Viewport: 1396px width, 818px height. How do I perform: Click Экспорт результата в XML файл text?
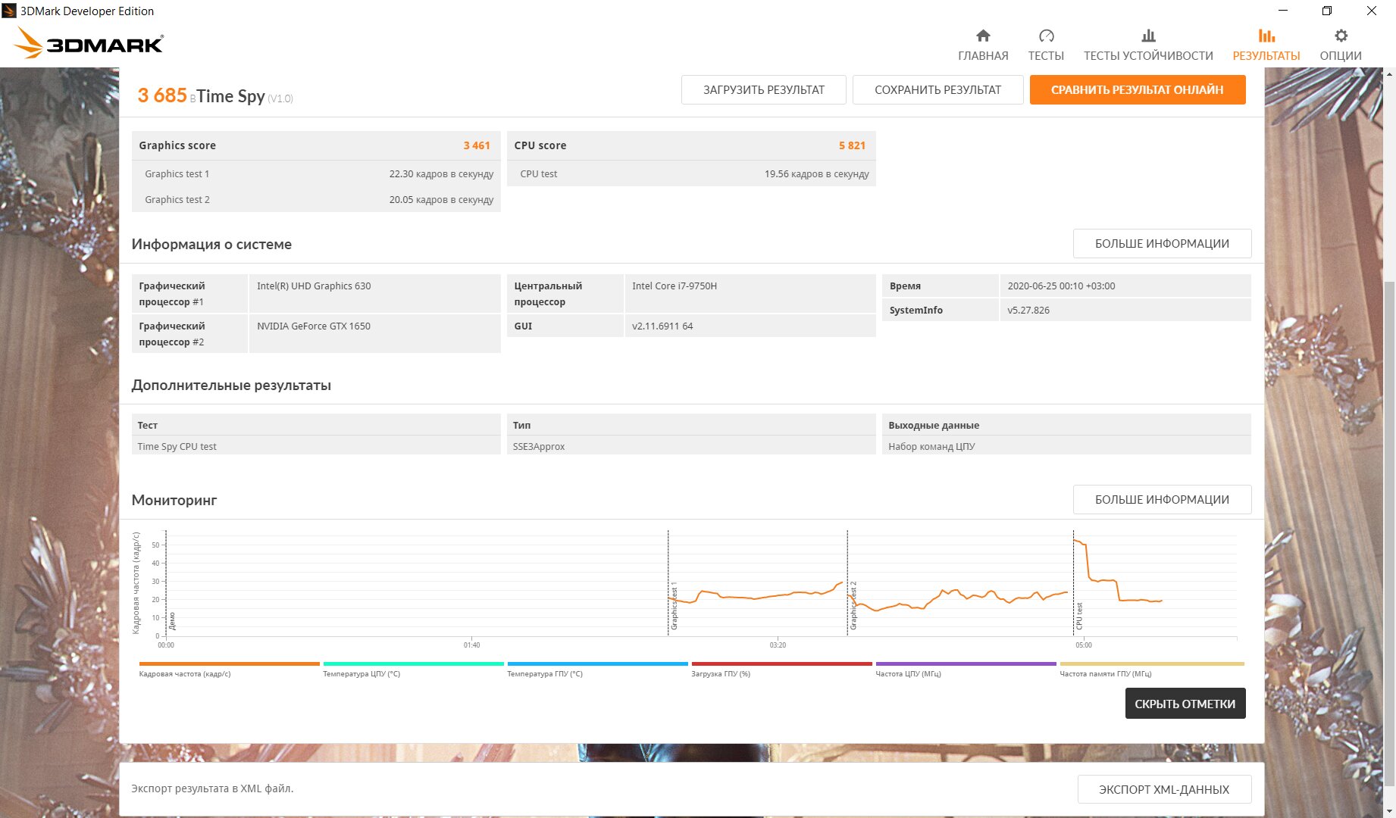point(212,788)
